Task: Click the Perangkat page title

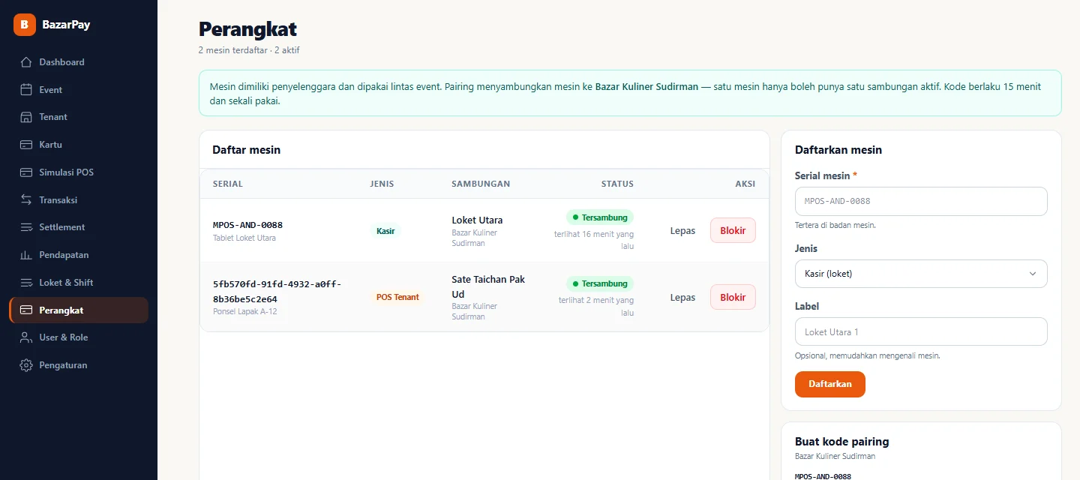Action: [x=247, y=29]
